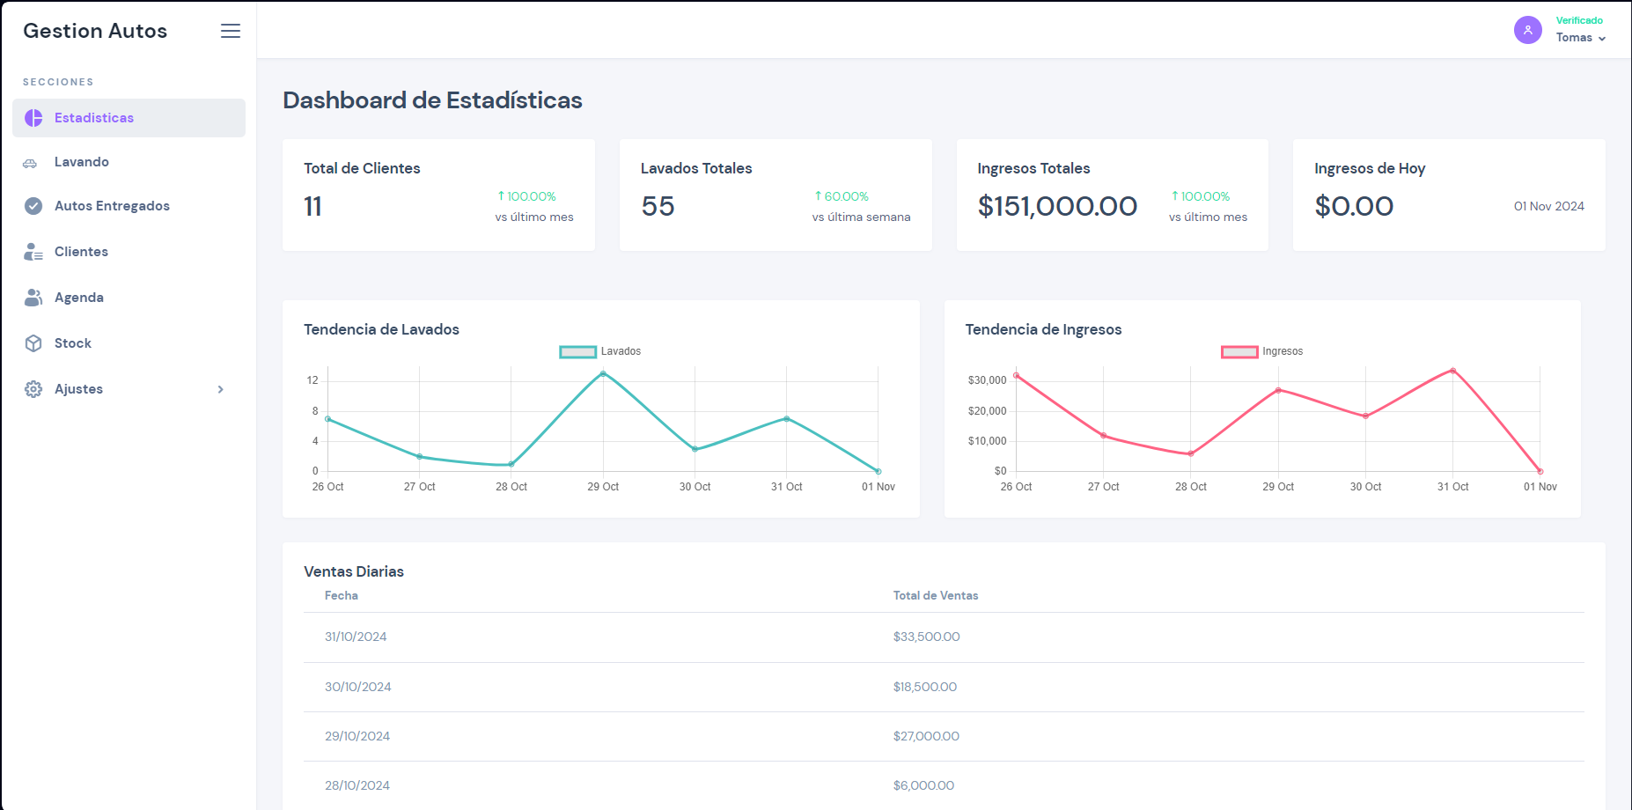Click the 60.00% weekly change indicator

pos(842,196)
